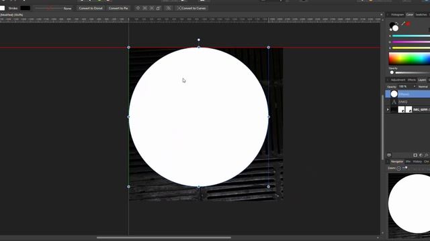Open the Adjustment tab
The image size is (430, 241).
pos(398,80)
